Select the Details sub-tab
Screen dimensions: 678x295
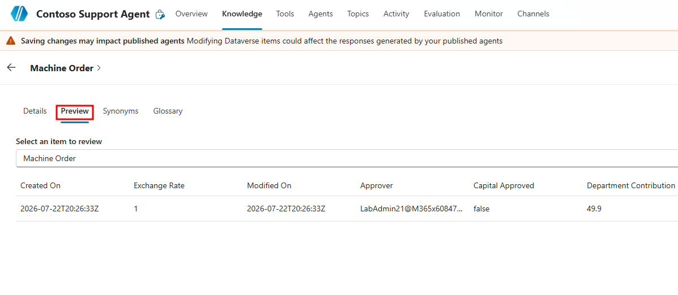35,111
